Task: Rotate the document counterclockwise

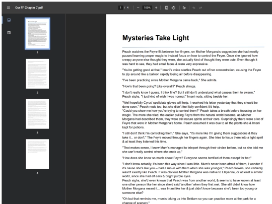Action: coord(173,8)
